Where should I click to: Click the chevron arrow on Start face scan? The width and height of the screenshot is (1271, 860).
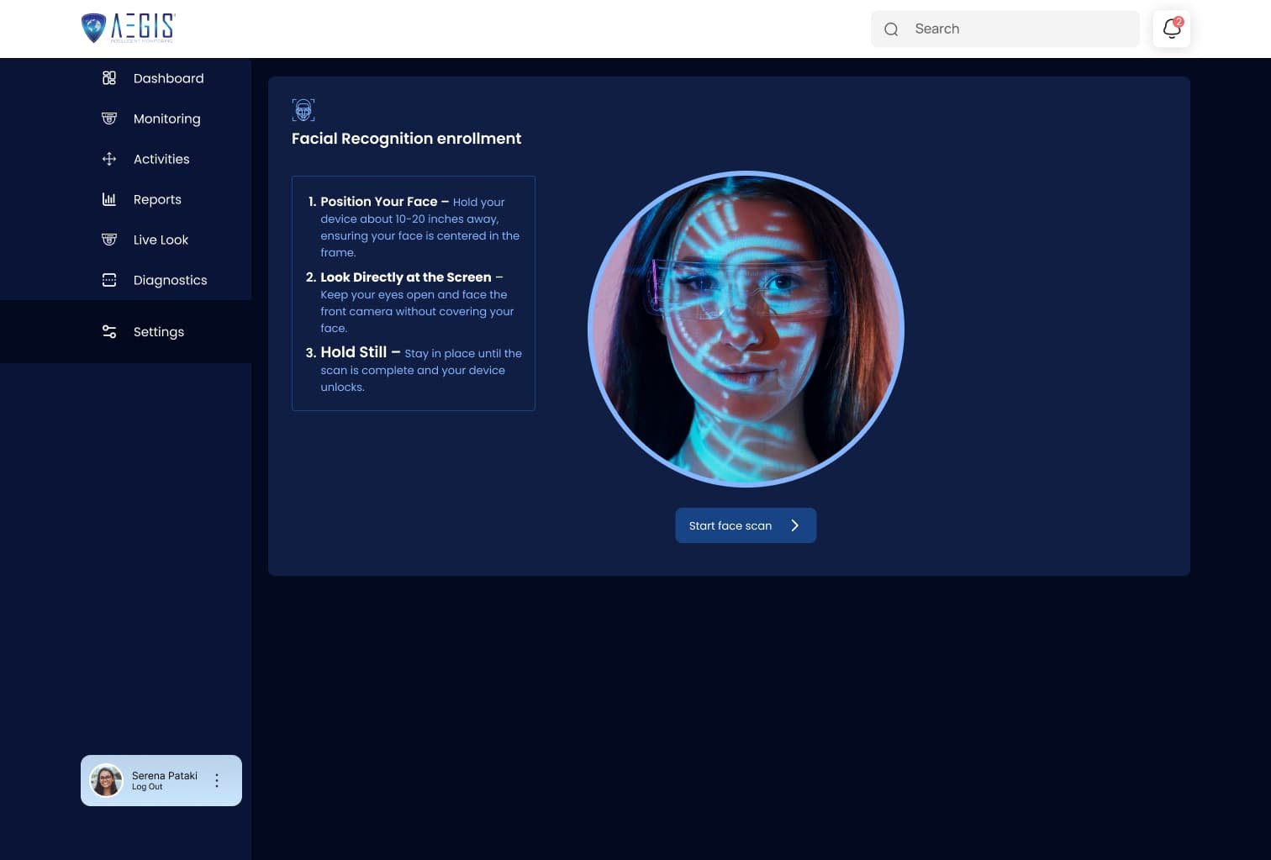794,525
